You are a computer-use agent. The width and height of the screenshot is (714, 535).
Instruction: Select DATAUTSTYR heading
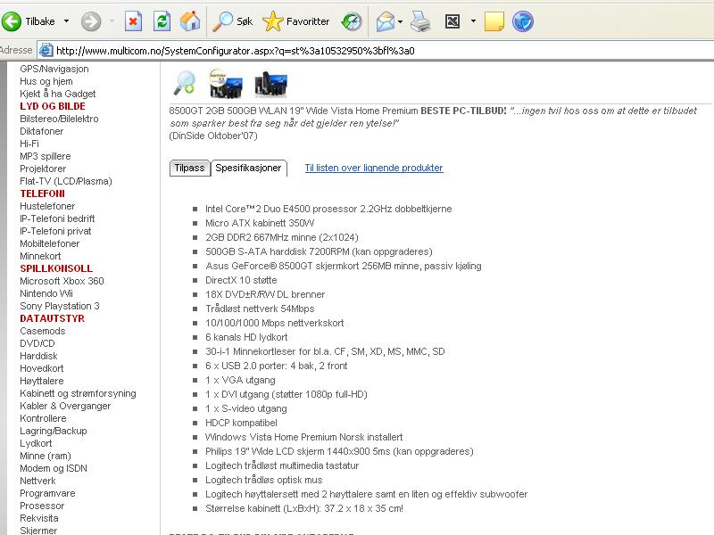(x=52, y=318)
